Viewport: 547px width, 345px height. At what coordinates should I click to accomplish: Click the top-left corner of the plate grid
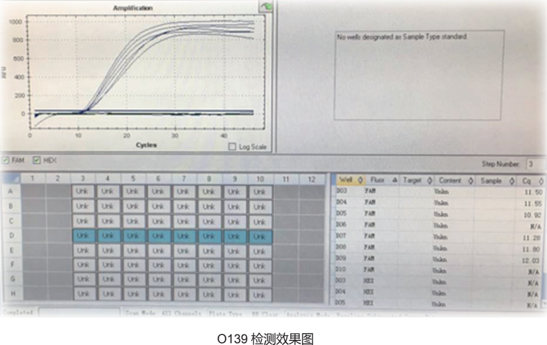click(10, 178)
